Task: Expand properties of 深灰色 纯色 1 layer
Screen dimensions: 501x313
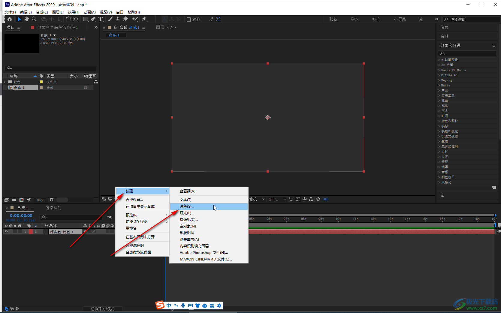Action: pos(26,232)
